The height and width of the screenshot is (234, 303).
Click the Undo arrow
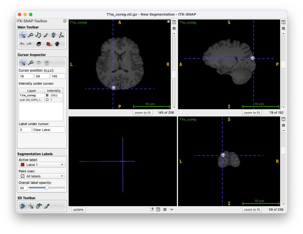tap(22, 44)
